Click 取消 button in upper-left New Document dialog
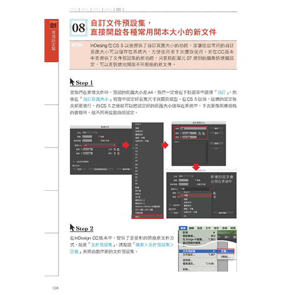Screen dimensions: 307x295 point(79,169)
